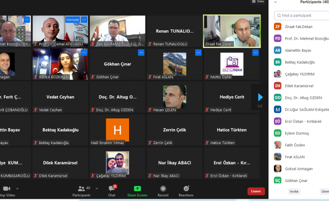Go to next page of video gallery

click(260, 97)
